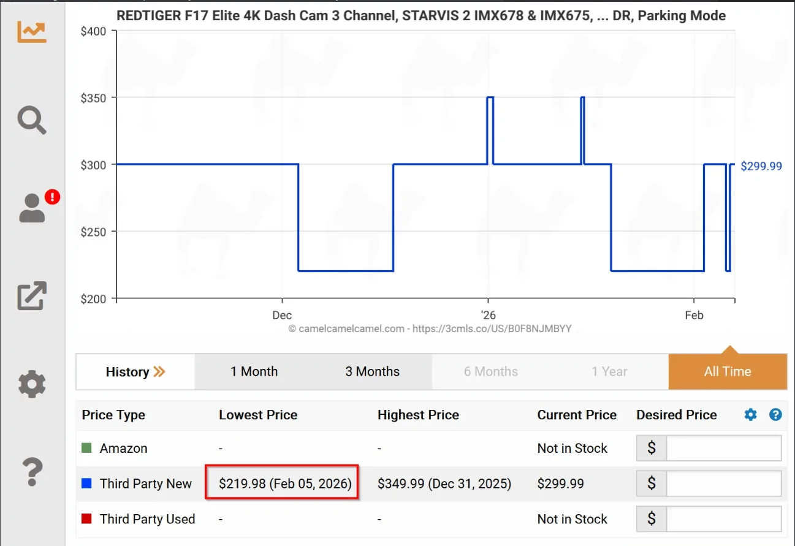Switch chart range to 3 Months

[x=372, y=372]
